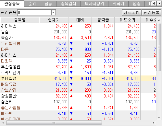Select the 다원텍 stock row
Image resolution: width=162 pixels, height=126 pixels.
pyautogui.click(x=78, y=61)
